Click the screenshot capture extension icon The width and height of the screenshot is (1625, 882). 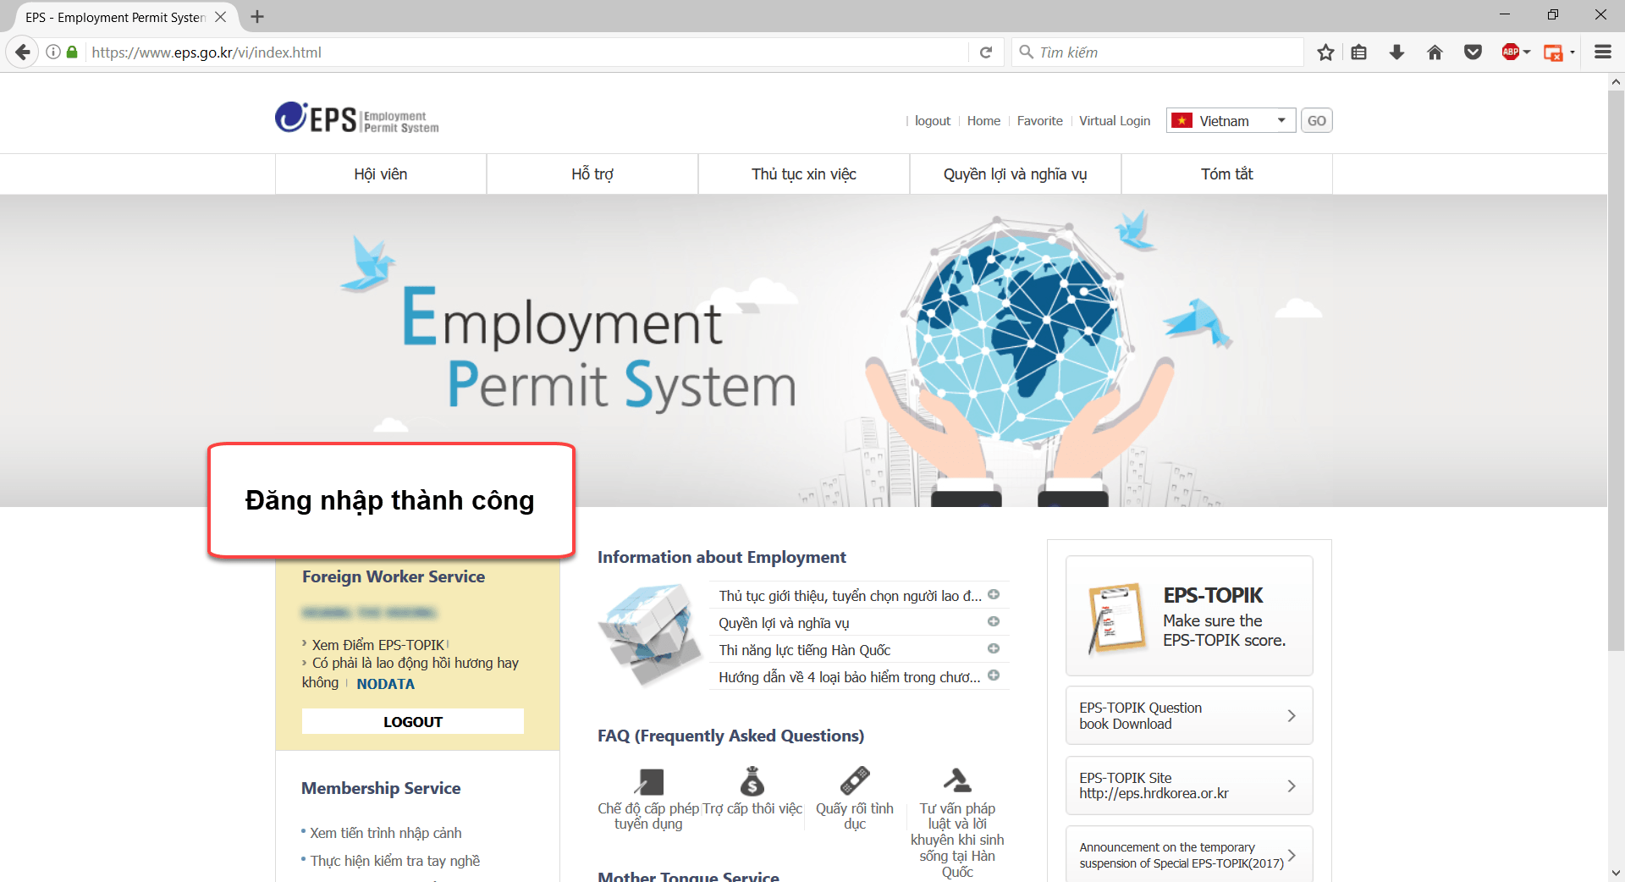click(x=1553, y=52)
